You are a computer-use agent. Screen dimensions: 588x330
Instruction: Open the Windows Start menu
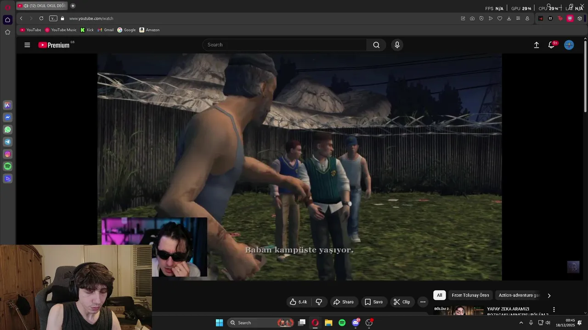pos(220,323)
